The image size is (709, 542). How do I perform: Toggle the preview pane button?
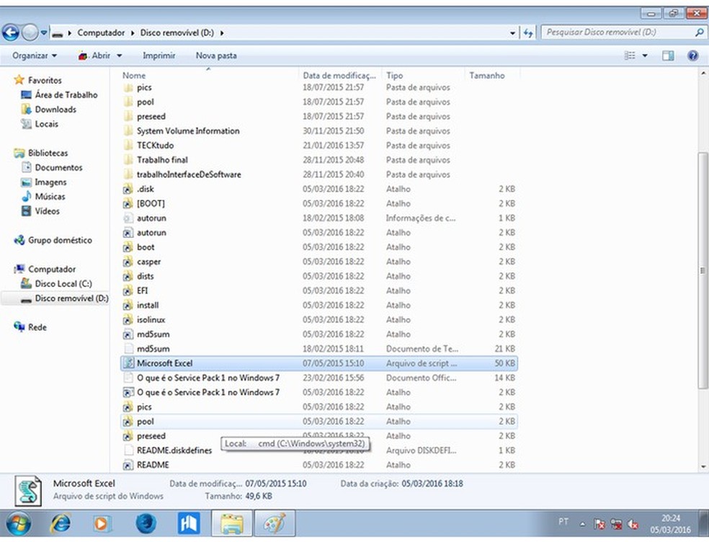click(668, 55)
